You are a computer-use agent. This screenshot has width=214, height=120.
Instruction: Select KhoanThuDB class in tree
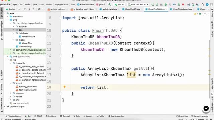coord(27,36)
